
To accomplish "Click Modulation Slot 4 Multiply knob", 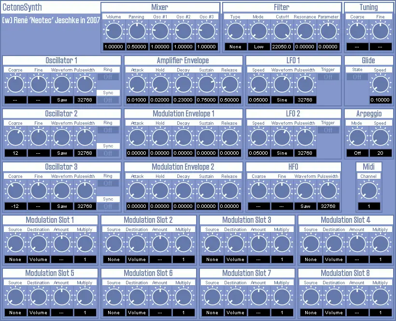I will coord(381,244).
